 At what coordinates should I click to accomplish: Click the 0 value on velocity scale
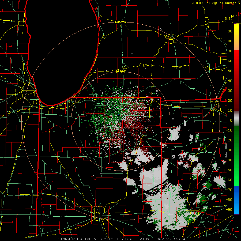tap(231, 120)
